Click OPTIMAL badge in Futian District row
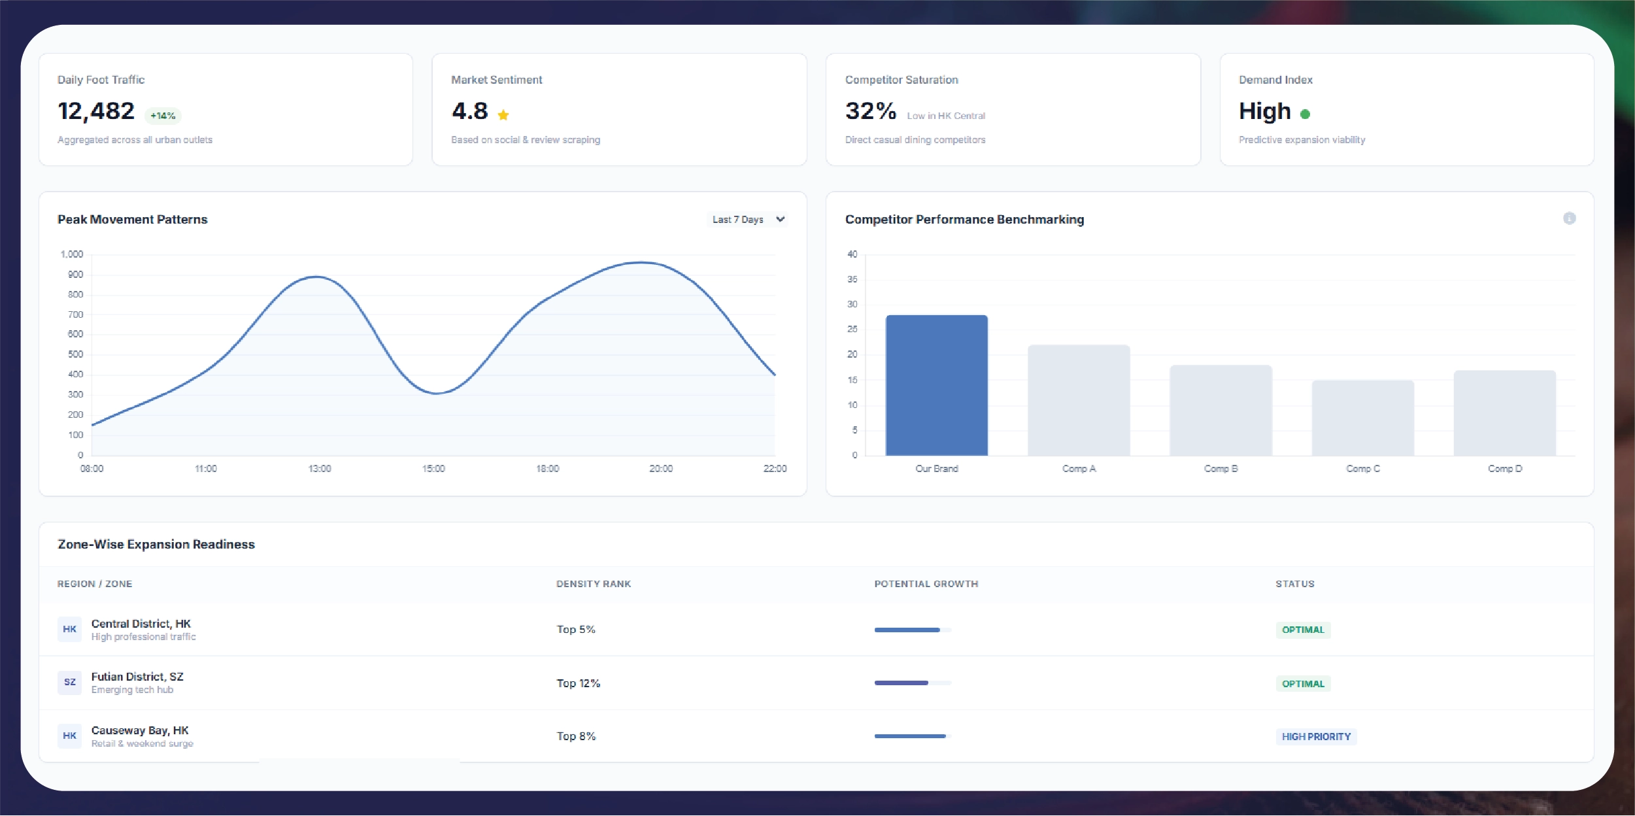This screenshot has width=1635, height=816. pyautogui.click(x=1302, y=684)
